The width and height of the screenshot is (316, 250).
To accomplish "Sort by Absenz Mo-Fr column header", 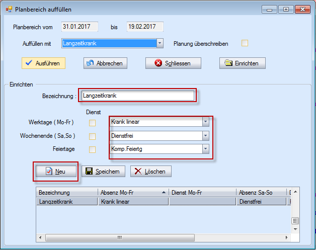I will tap(133, 193).
